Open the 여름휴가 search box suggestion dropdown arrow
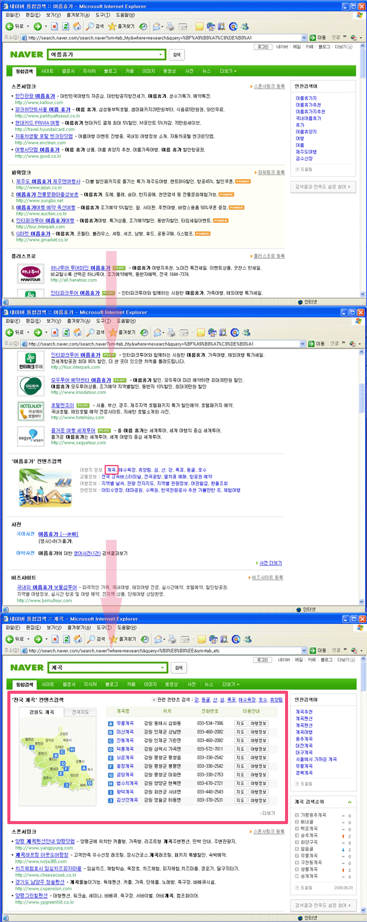367x922 pixels. click(x=161, y=54)
